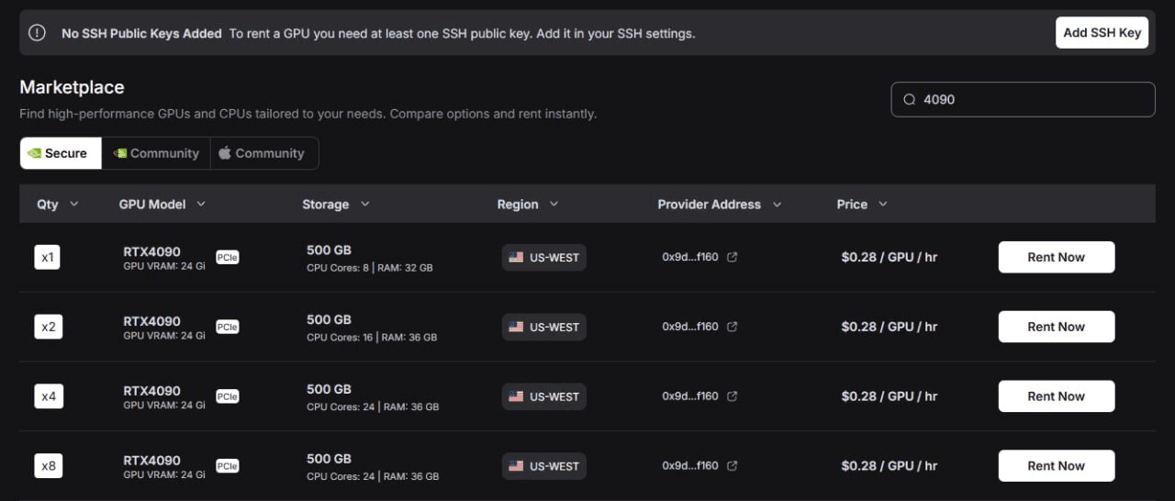Click the search magnifier icon
The width and height of the screenshot is (1175, 501).
tap(910, 99)
